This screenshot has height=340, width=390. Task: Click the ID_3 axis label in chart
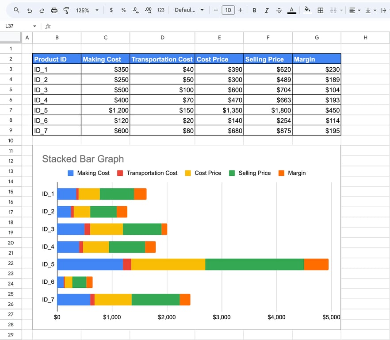tap(48, 229)
